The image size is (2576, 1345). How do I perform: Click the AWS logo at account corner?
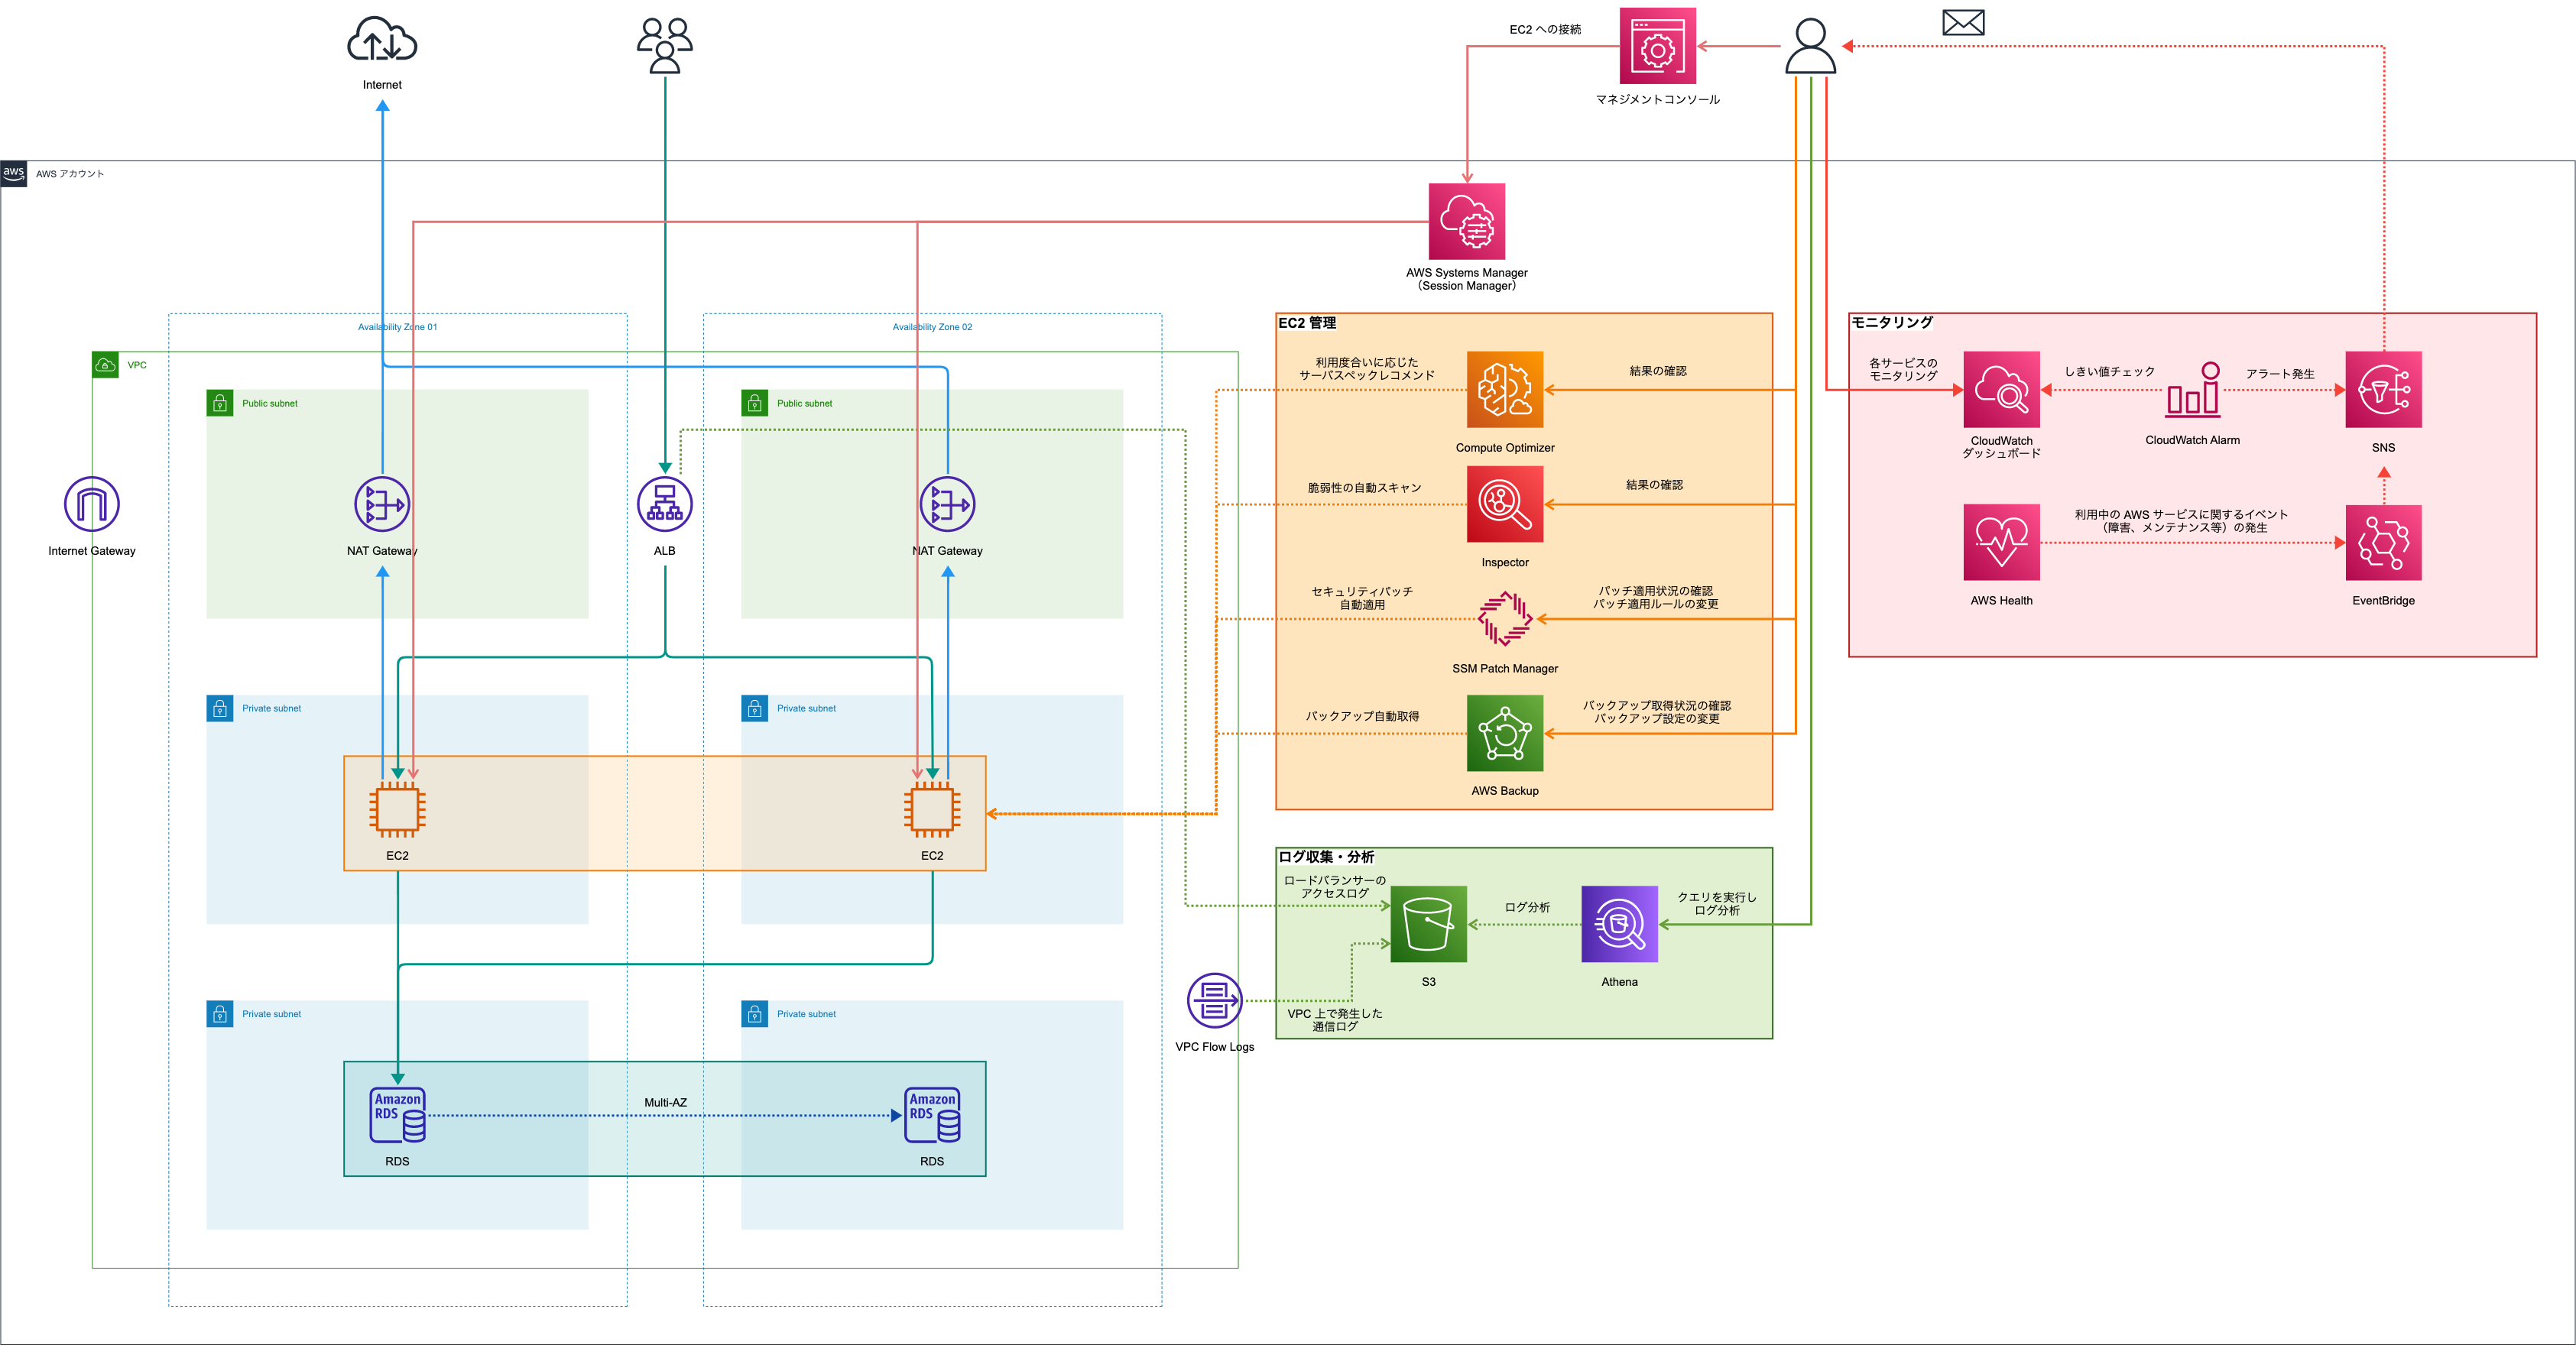tap(13, 173)
